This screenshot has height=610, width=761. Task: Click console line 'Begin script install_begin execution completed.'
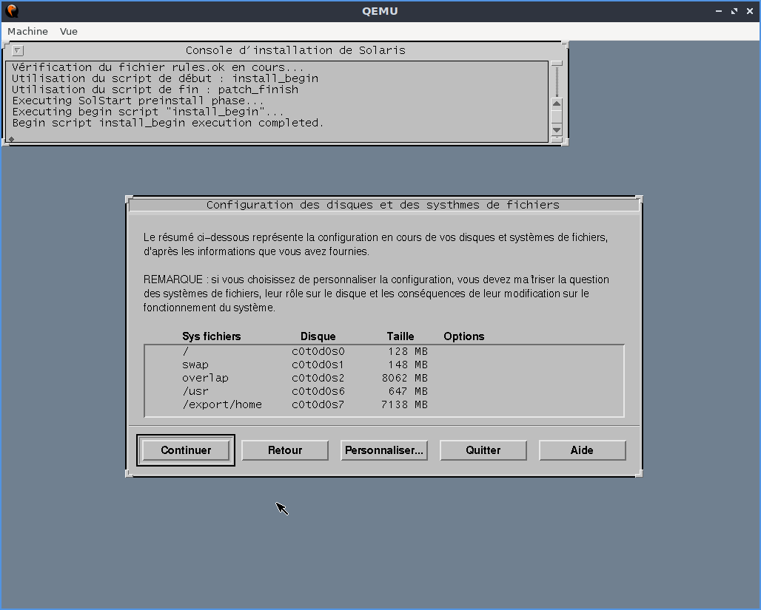pyautogui.click(x=167, y=123)
